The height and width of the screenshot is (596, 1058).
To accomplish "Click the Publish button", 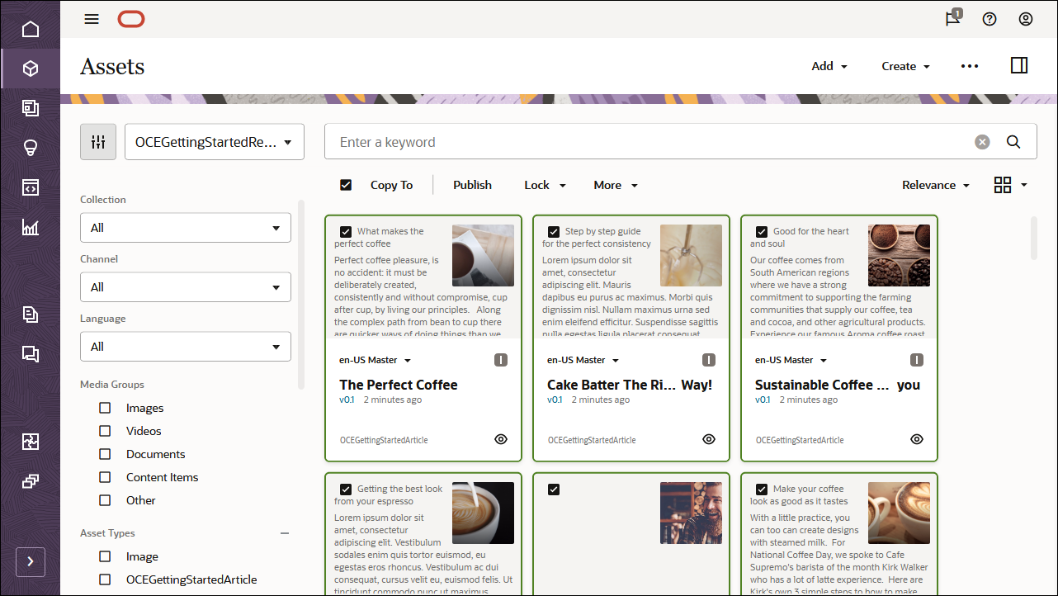I will tap(472, 185).
